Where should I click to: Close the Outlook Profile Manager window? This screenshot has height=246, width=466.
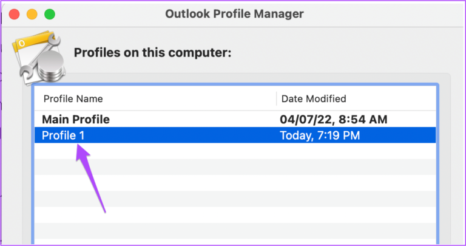pos(14,15)
